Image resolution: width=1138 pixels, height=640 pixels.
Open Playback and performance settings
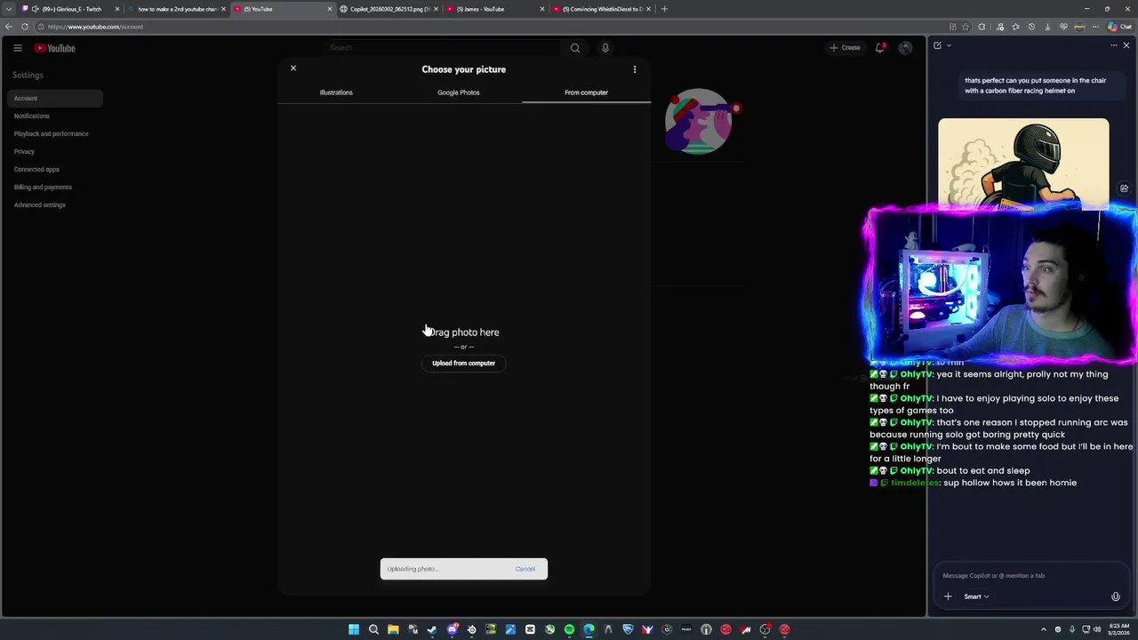pyautogui.click(x=52, y=133)
